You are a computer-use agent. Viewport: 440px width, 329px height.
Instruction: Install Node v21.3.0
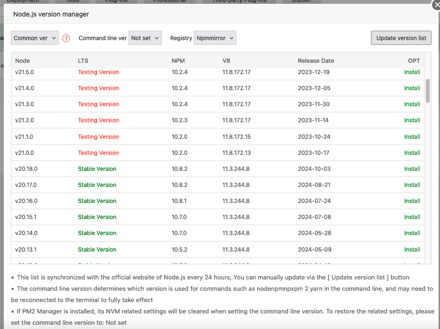pos(412,104)
